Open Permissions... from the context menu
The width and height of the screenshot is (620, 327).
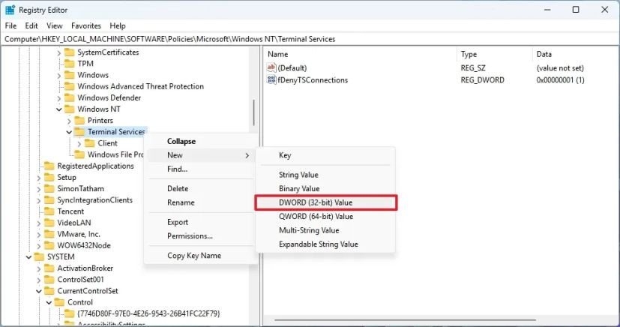click(201, 236)
